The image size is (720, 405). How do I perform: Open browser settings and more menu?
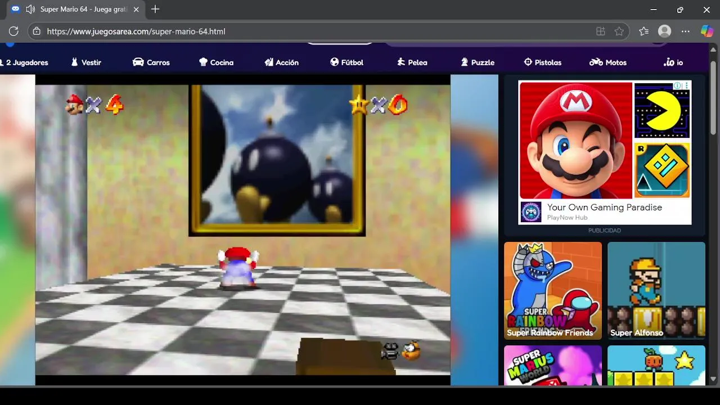click(685, 31)
